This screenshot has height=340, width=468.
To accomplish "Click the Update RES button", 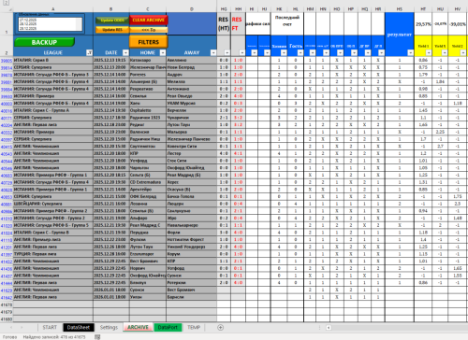I will click(112, 30).
